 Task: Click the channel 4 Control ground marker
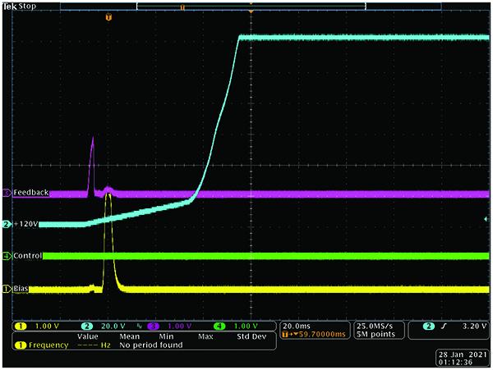(x=7, y=256)
